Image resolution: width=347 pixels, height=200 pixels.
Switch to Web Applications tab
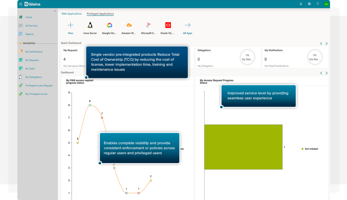(x=72, y=14)
